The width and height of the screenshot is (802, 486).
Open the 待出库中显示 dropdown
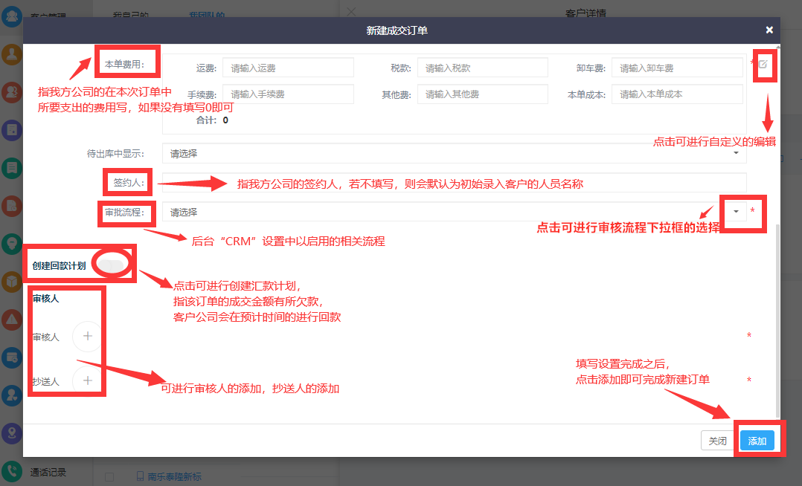coord(454,153)
